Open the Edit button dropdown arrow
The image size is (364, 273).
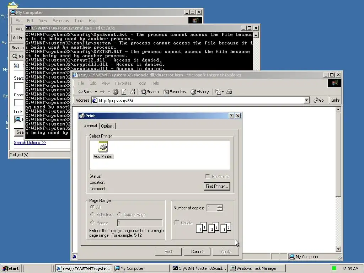223,92
